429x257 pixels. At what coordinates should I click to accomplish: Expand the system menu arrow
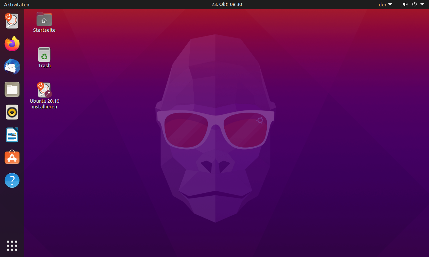click(422, 4)
